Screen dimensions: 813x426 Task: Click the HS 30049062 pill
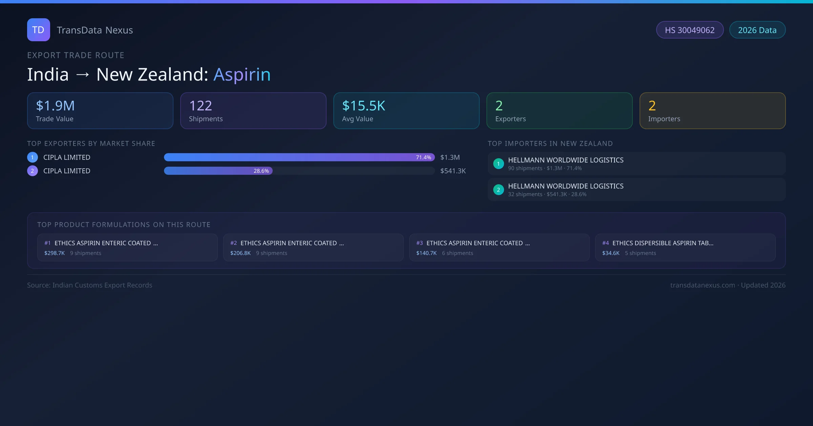(x=689, y=30)
